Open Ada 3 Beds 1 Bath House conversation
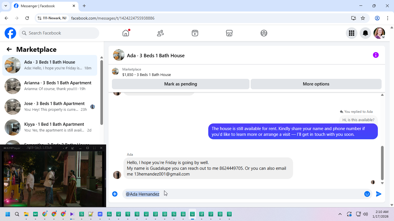Screen dimensions: 394x221 [x=50, y=65]
